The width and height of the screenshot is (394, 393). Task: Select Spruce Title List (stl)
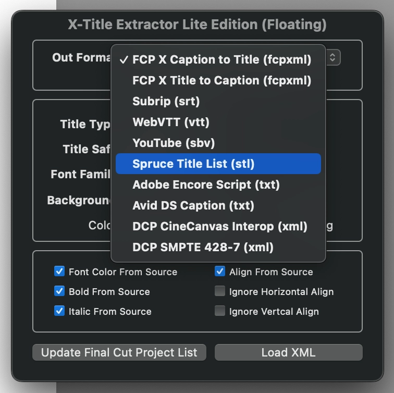[218, 164]
